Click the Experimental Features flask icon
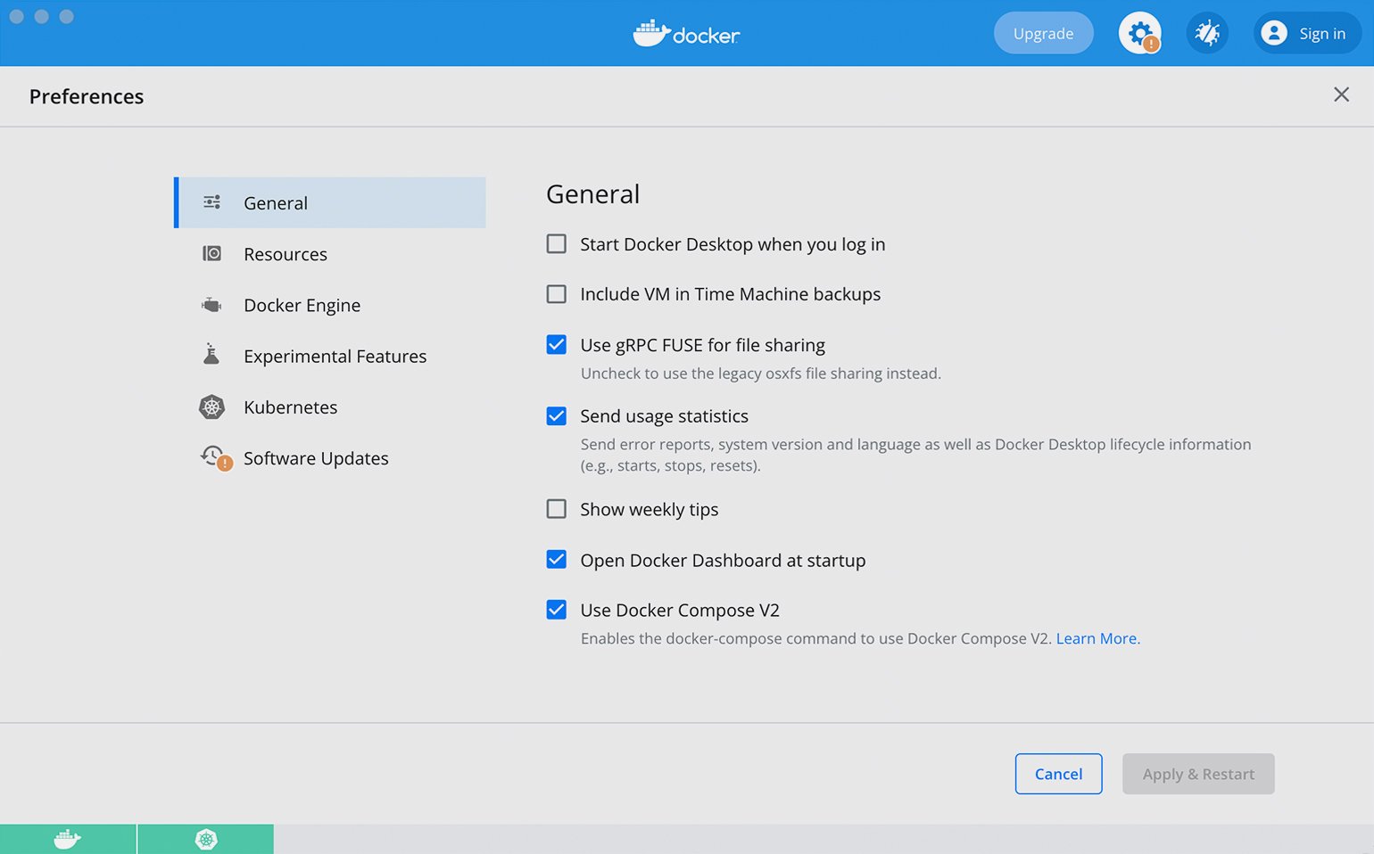1374x854 pixels. (211, 355)
